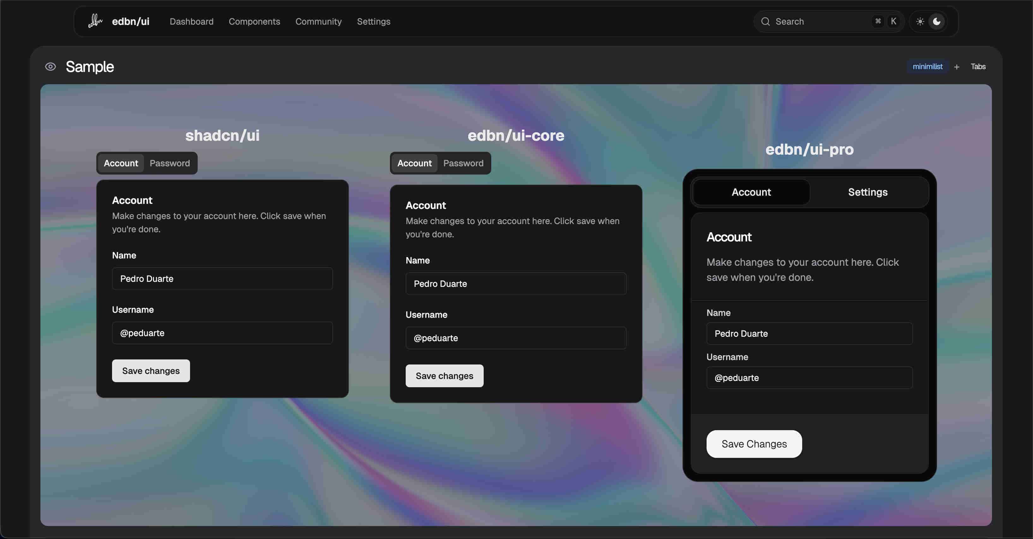Screen dimensions: 1033x539
Task: Click the plus icon next to minimilist
Action: click(x=957, y=67)
